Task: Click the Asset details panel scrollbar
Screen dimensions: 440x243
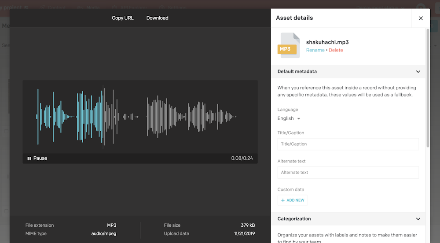Action: (428, 88)
